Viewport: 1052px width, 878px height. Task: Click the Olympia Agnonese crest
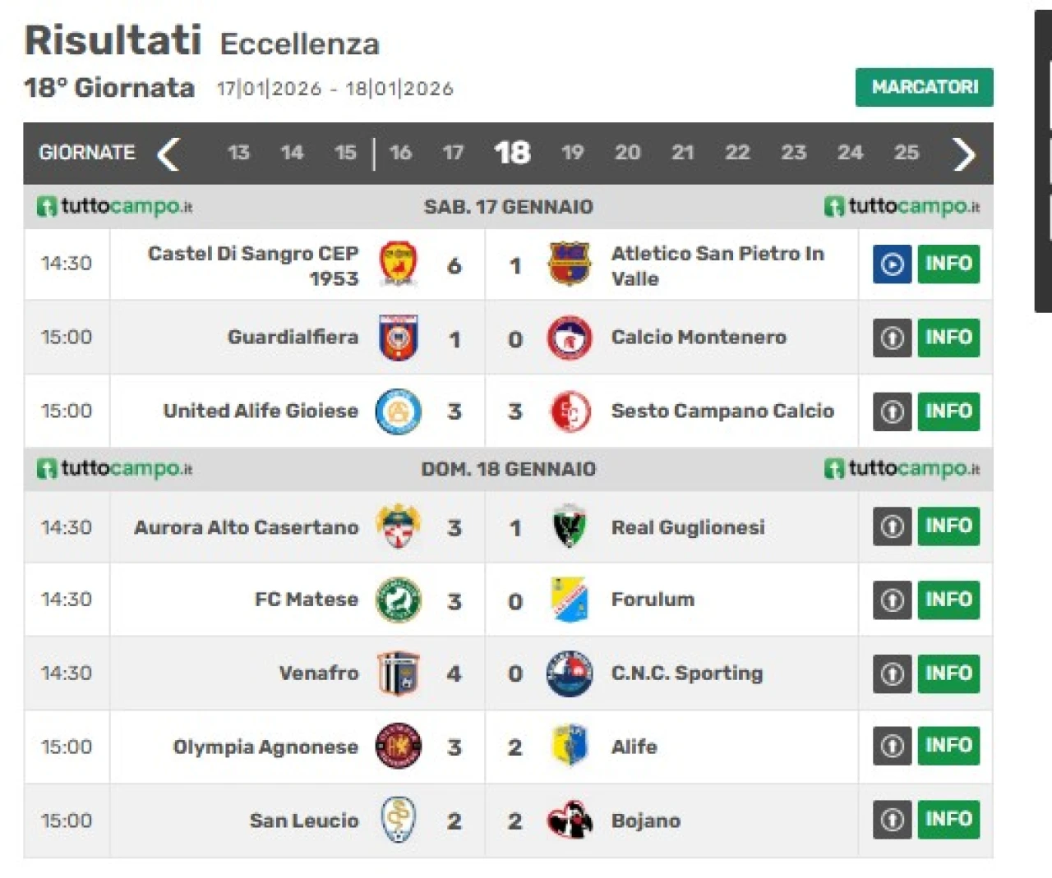click(399, 747)
